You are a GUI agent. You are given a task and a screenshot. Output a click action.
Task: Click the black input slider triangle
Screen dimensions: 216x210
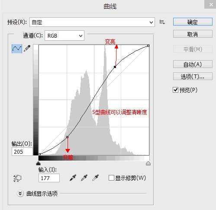coord(38,163)
